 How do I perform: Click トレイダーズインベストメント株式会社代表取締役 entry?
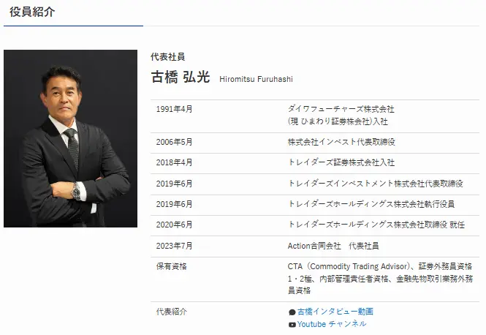pyautogui.click(x=376, y=184)
